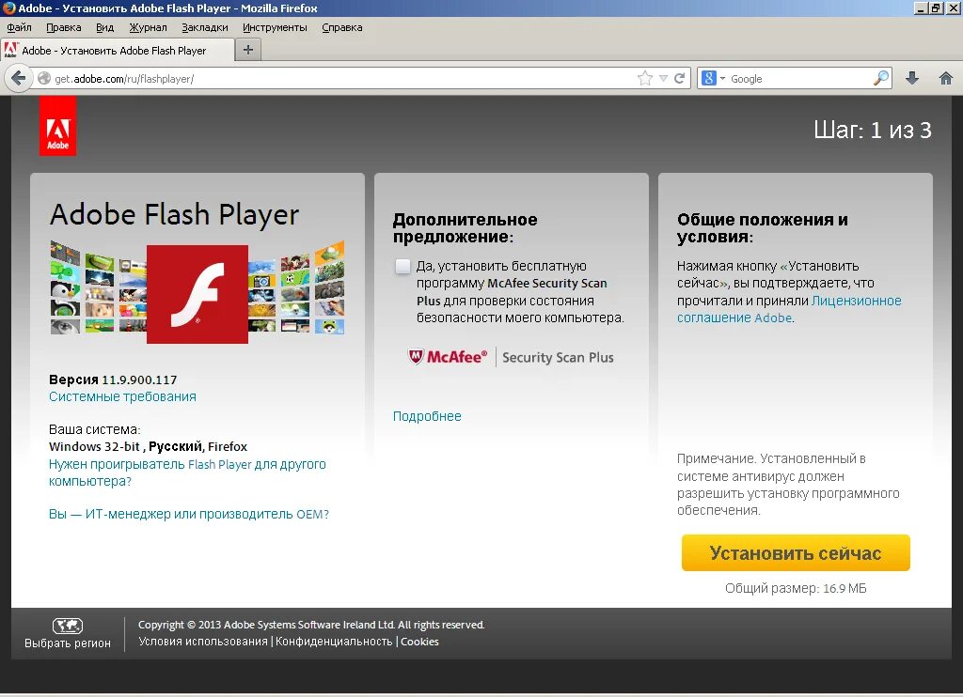Open the Google search engine dropdown
The image size is (963, 697).
click(x=714, y=79)
